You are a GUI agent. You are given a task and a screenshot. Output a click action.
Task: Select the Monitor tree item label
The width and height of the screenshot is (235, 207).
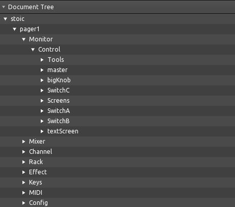coord(41,39)
